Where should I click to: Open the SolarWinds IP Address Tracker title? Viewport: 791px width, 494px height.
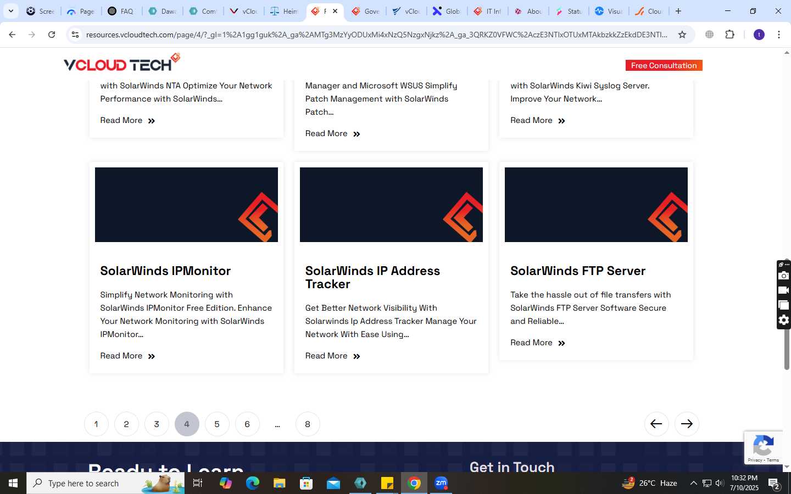tap(372, 277)
